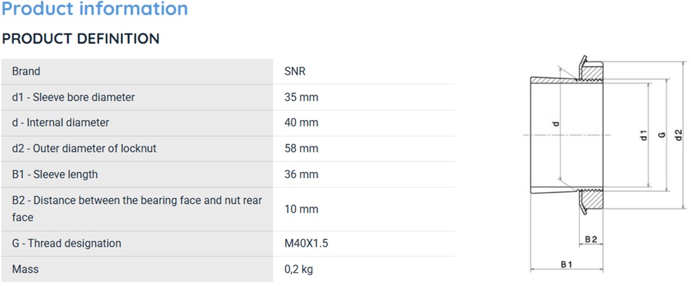Select the 35 mm value

click(x=301, y=97)
